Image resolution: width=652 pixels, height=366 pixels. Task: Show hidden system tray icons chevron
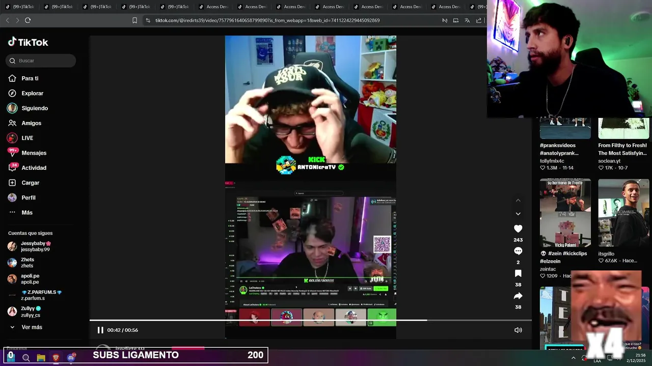point(574,358)
